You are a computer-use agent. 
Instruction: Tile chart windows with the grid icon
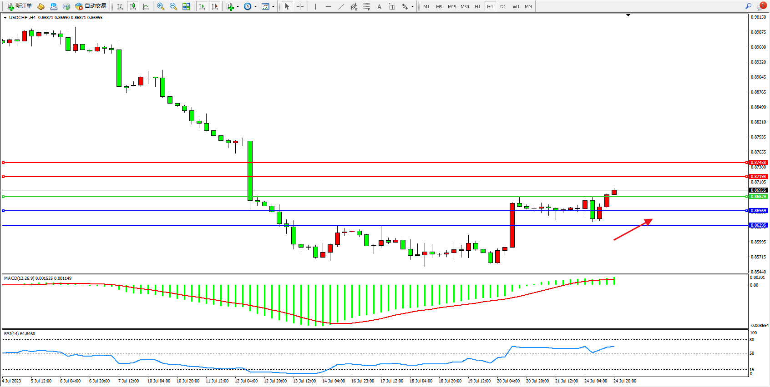point(186,6)
